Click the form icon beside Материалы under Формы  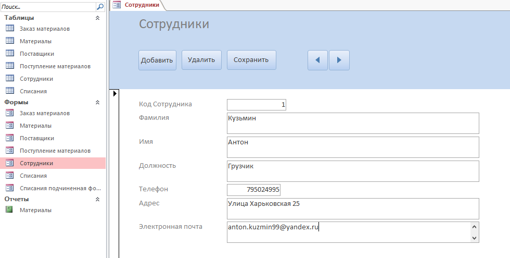(10, 125)
